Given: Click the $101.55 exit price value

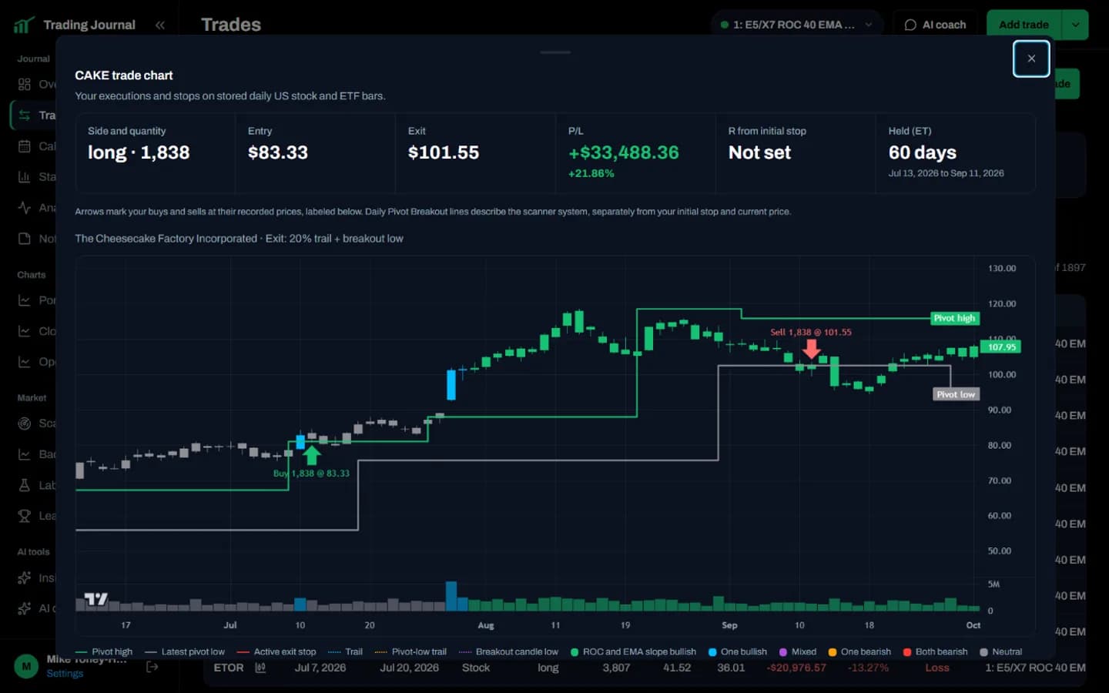Looking at the screenshot, I should (x=444, y=152).
